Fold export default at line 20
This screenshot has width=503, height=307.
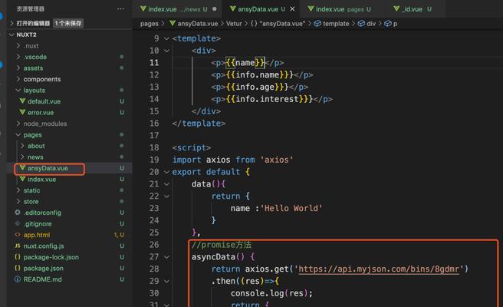coord(166,172)
